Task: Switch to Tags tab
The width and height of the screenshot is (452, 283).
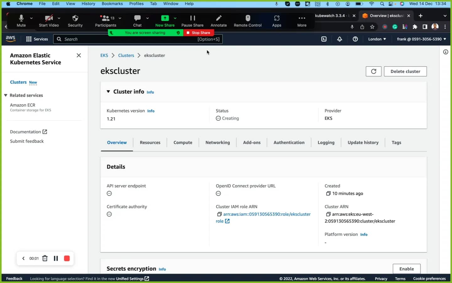Action: pos(396,142)
